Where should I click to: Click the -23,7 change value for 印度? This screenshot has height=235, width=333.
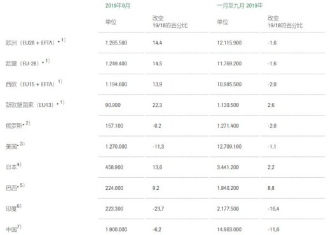point(158,209)
